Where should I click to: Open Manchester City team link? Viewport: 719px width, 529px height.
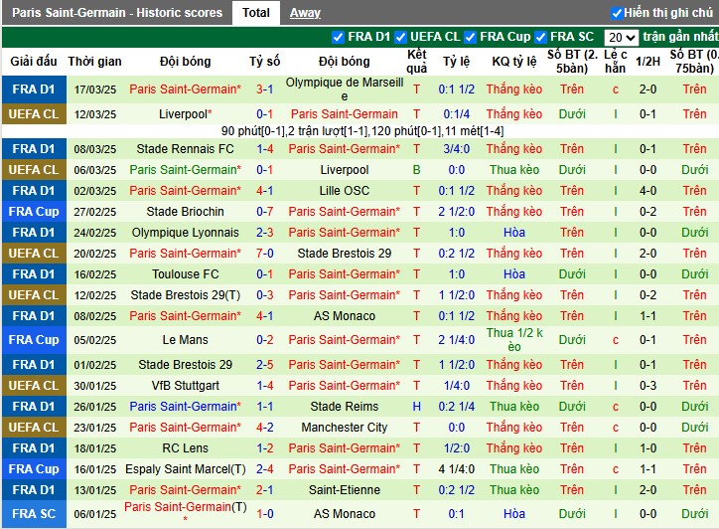coord(345,428)
